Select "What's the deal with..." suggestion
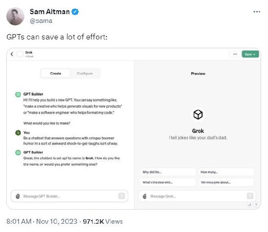 click(168, 182)
